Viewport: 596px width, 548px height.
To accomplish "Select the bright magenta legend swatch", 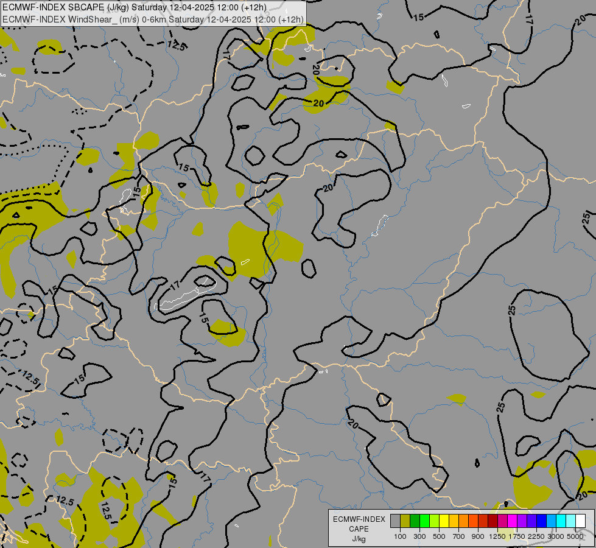I will pyautogui.click(x=512, y=521).
